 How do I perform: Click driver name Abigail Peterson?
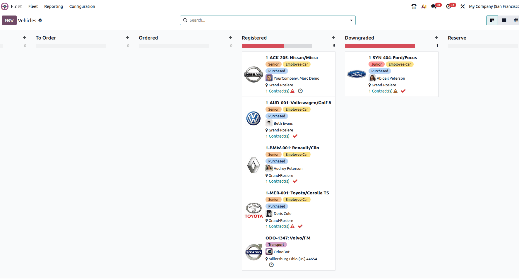coord(391,78)
